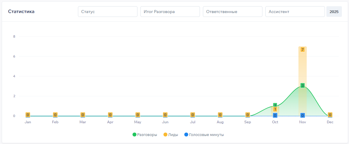Click the Nov label on x-axis

tap(302, 122)
